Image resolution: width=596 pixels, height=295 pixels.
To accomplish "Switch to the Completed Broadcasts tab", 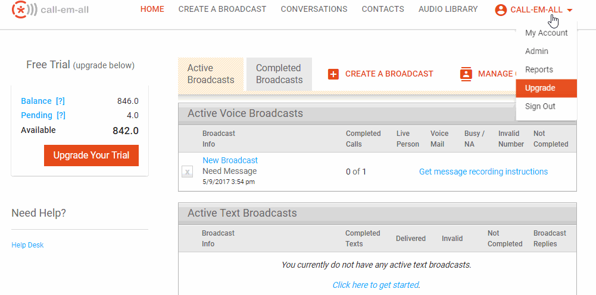I will [279, 74].
